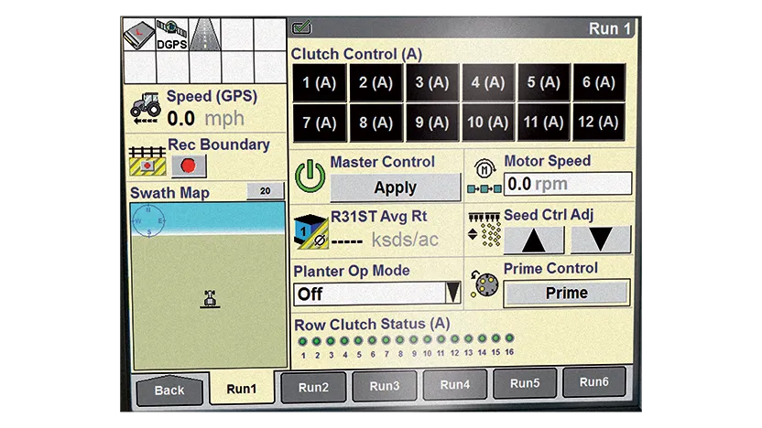Toggle clutch section 9 (A)
This screenshot has height=428, width=762.
pos(432,123)
